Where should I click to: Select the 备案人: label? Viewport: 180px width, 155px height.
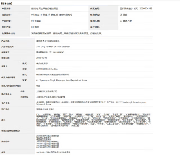[5, 66]
